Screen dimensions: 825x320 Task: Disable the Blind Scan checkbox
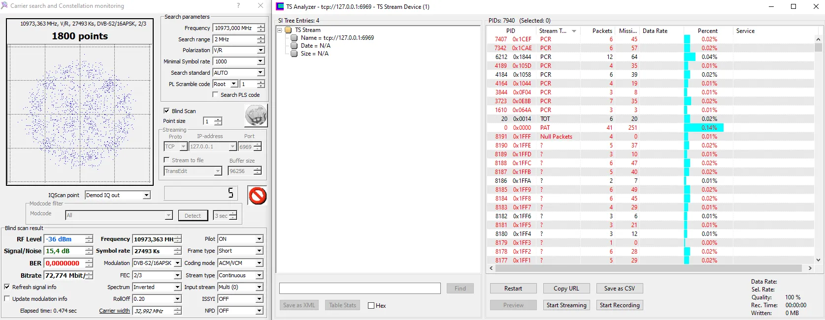point(166,111)
